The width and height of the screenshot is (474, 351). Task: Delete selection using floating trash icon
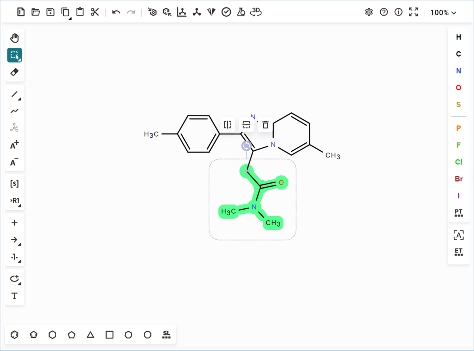[x=265, y=125]
